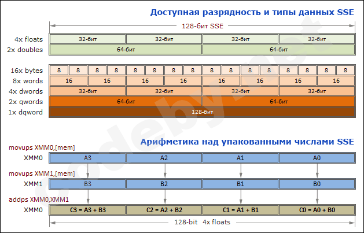364x233 pixels.
Task: Select the "C0 = A0 + B0" result cell
Action: click(317, 210)
